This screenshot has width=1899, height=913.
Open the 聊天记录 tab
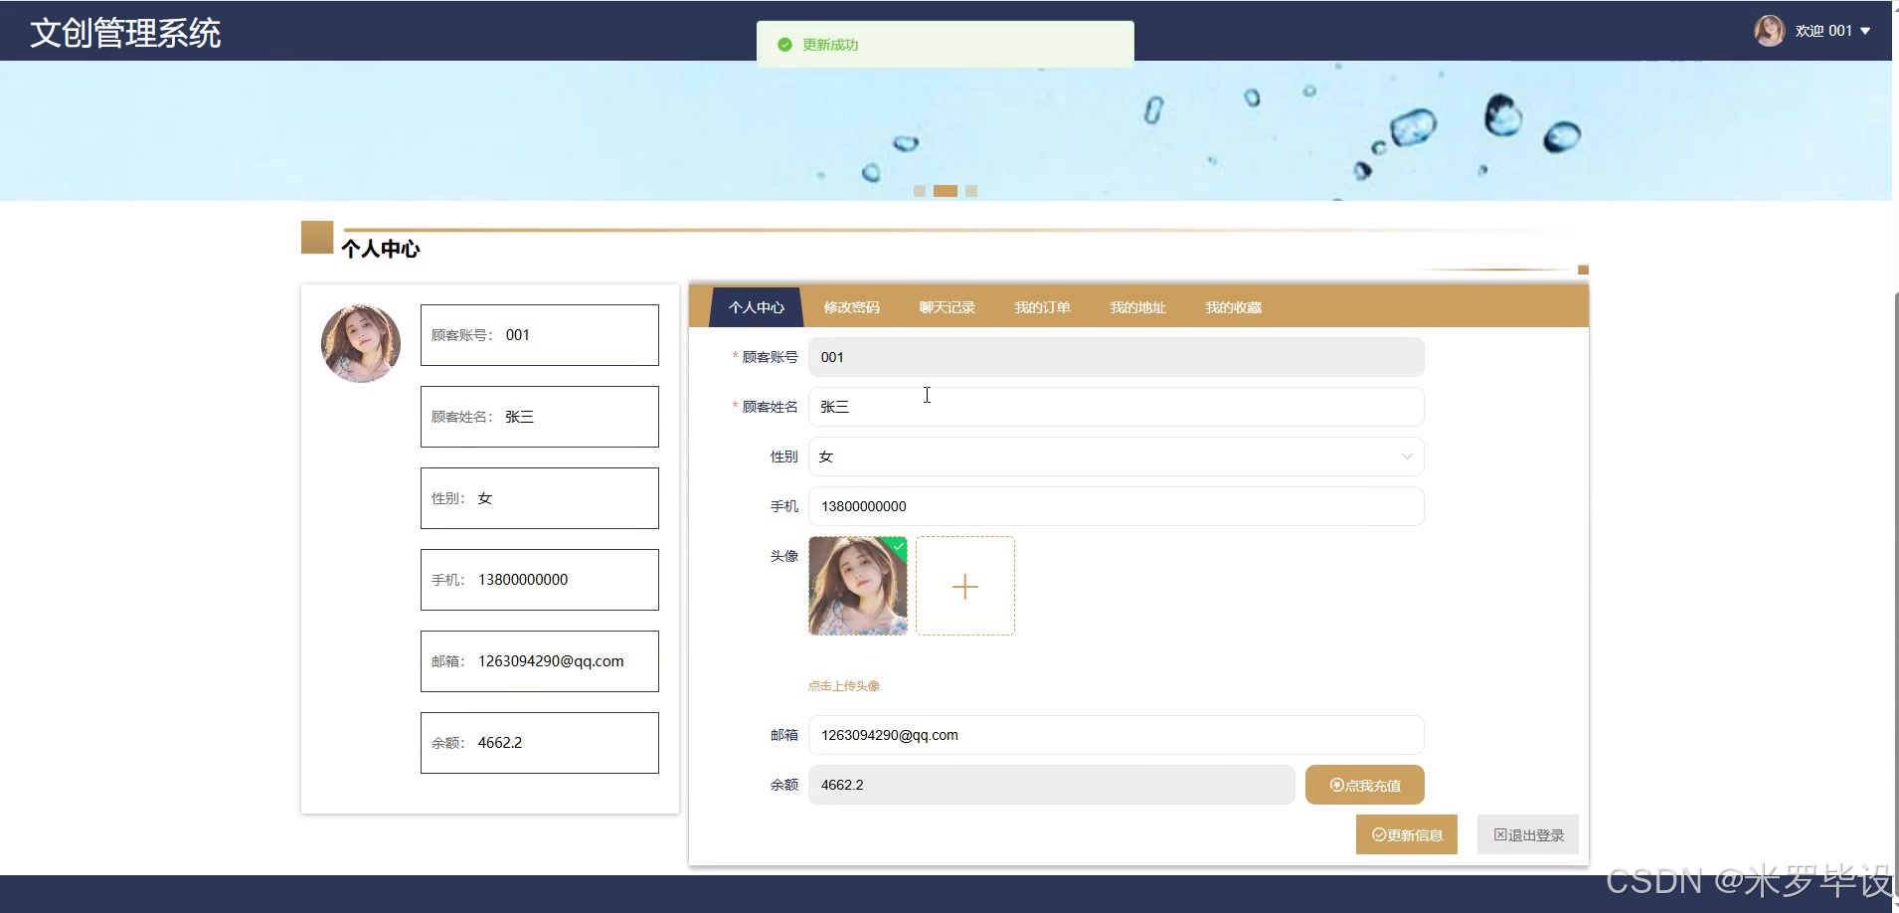[x=947, y=307]
